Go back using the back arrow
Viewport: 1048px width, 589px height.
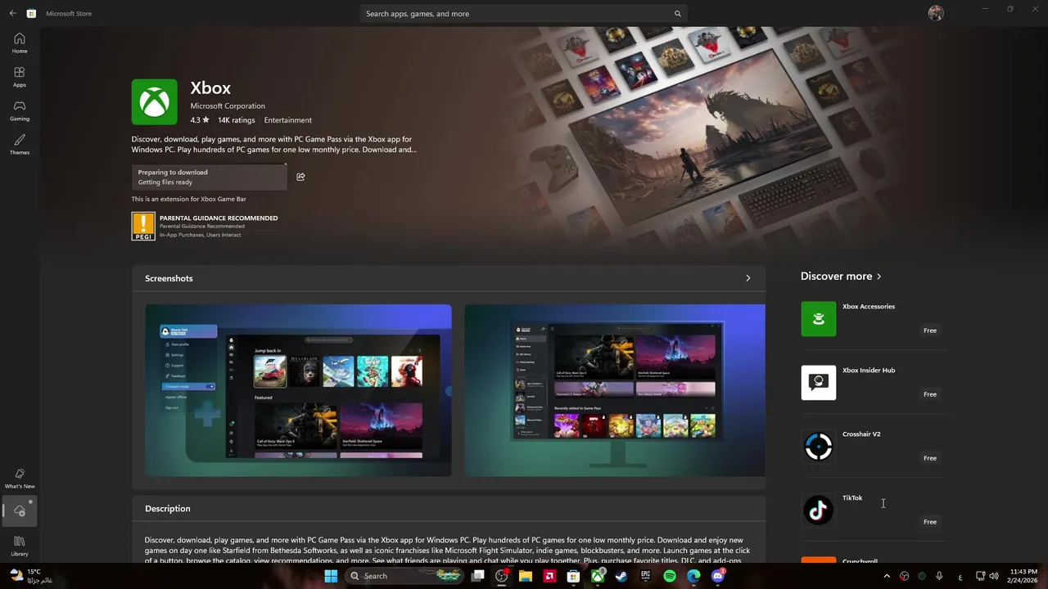[x=12, y=13]
